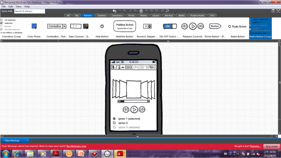The height and width of the screenshot is (158, 281).
Task: Click the Italic icon in the mockup toolbar
Action: click(116, 67)
